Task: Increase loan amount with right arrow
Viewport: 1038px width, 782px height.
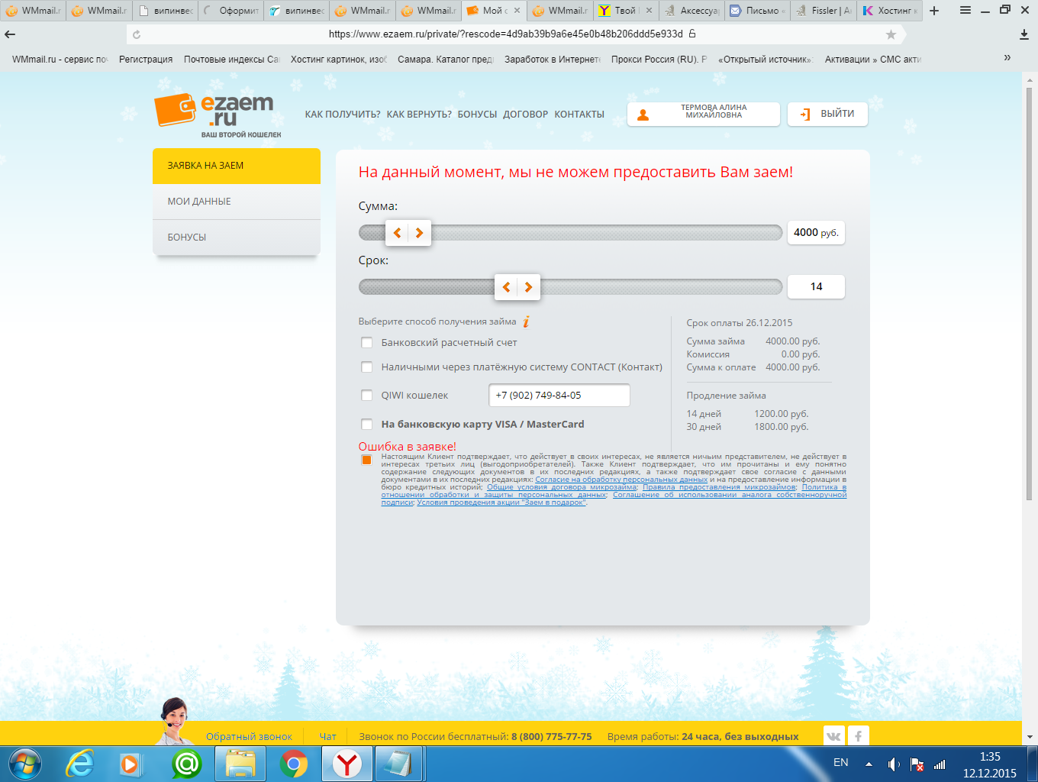Action: point(420,233)
